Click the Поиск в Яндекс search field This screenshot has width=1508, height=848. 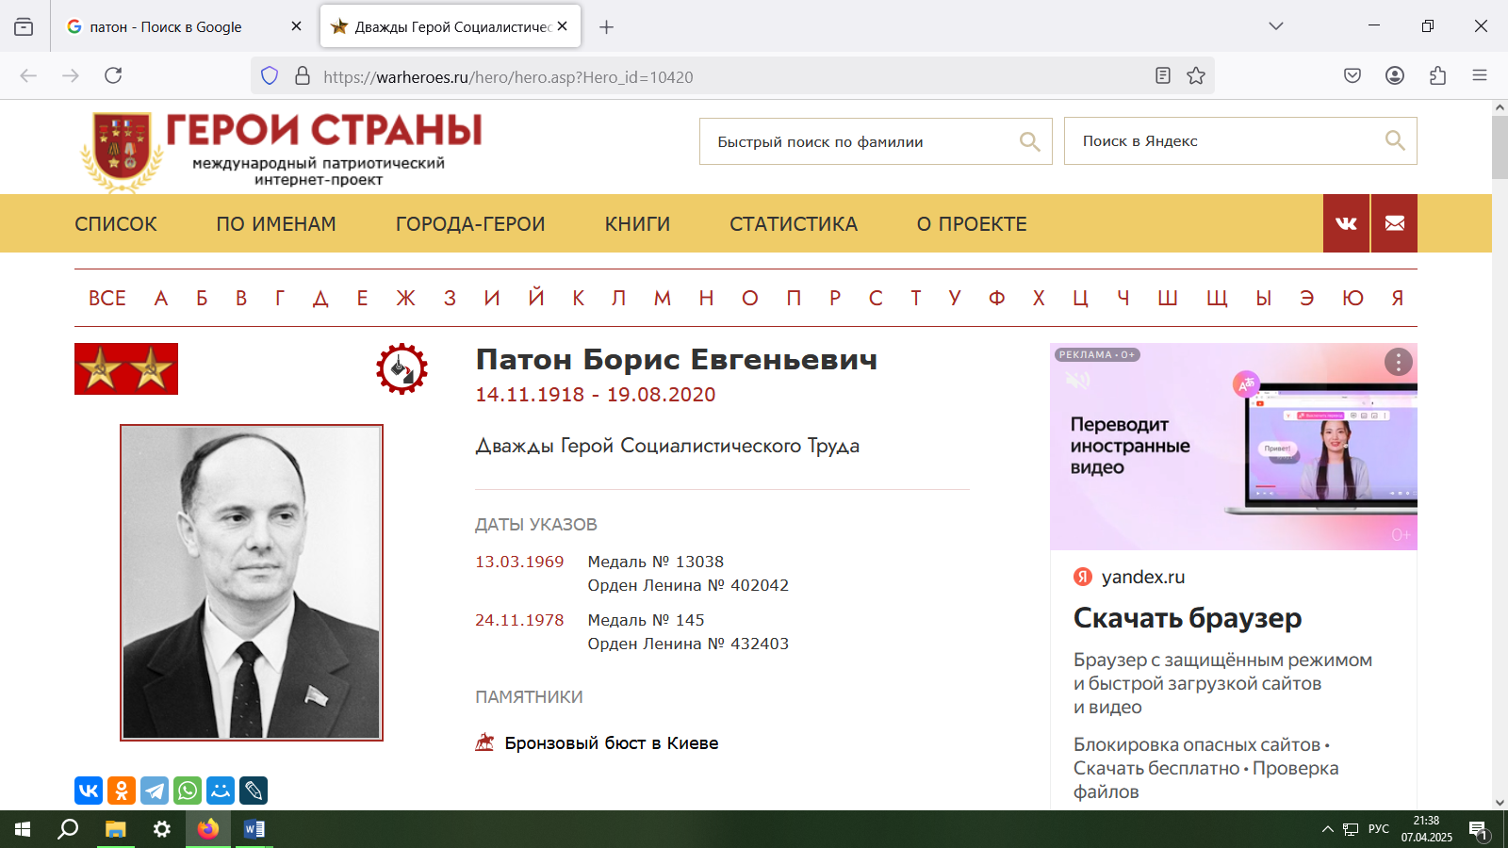tap(1225, 141)
